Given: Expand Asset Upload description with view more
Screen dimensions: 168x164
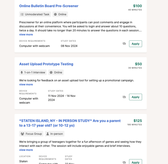Looking at the screenshot, I should [x=26, y=85].
